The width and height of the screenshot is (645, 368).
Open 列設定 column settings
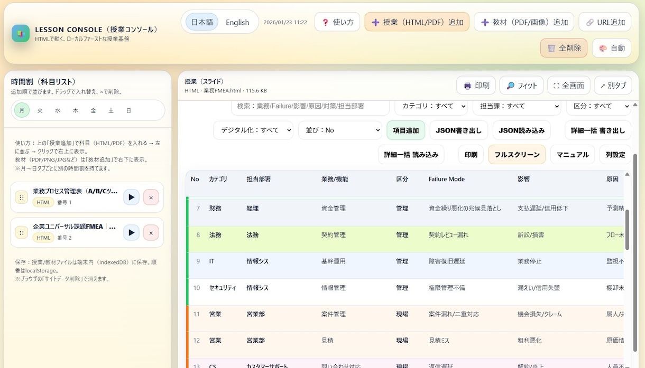(x=615, y=155)
